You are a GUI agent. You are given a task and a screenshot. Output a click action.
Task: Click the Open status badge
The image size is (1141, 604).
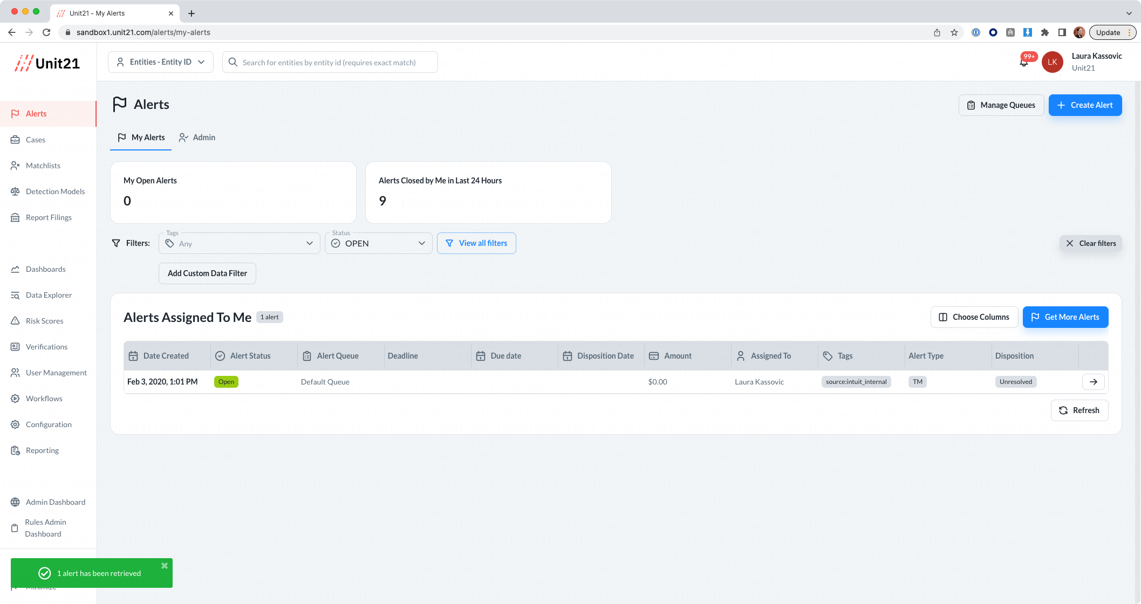tap(226, 382)
